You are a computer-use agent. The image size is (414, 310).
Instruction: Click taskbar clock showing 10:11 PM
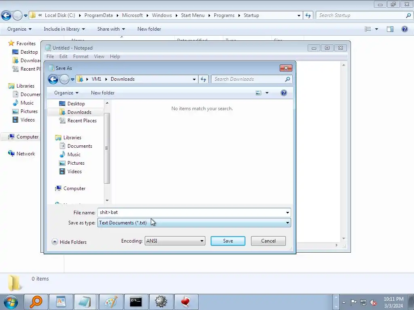point(393,299)
